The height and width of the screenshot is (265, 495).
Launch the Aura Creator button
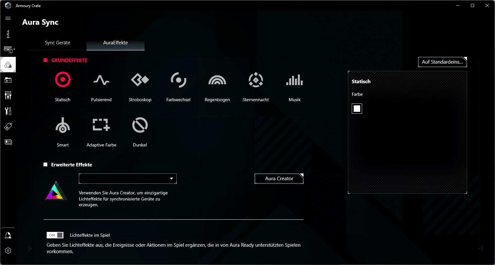click(x=279, y=179)
